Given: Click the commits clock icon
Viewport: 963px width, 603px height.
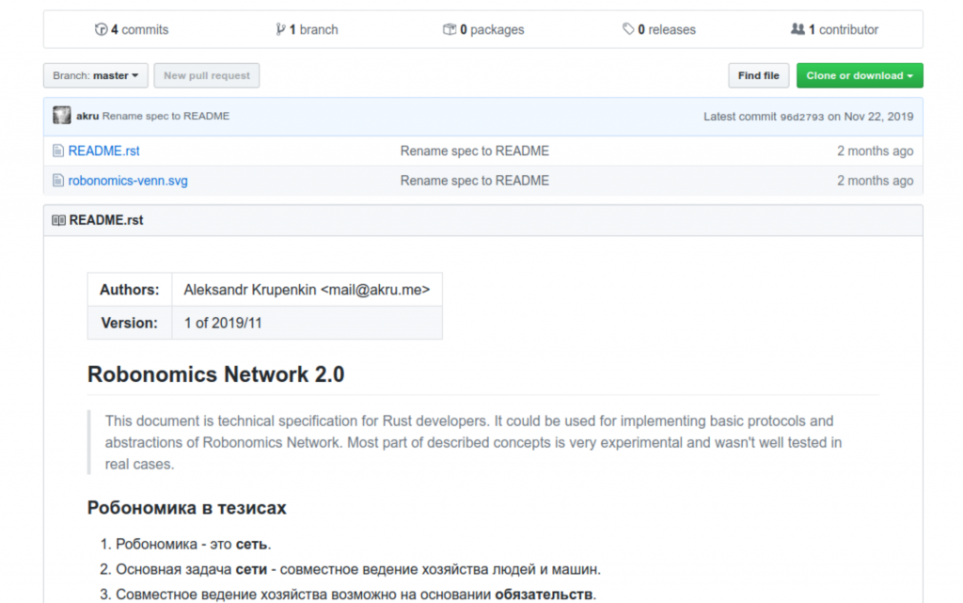Looking at the screenshot, I should coord(101,29).
